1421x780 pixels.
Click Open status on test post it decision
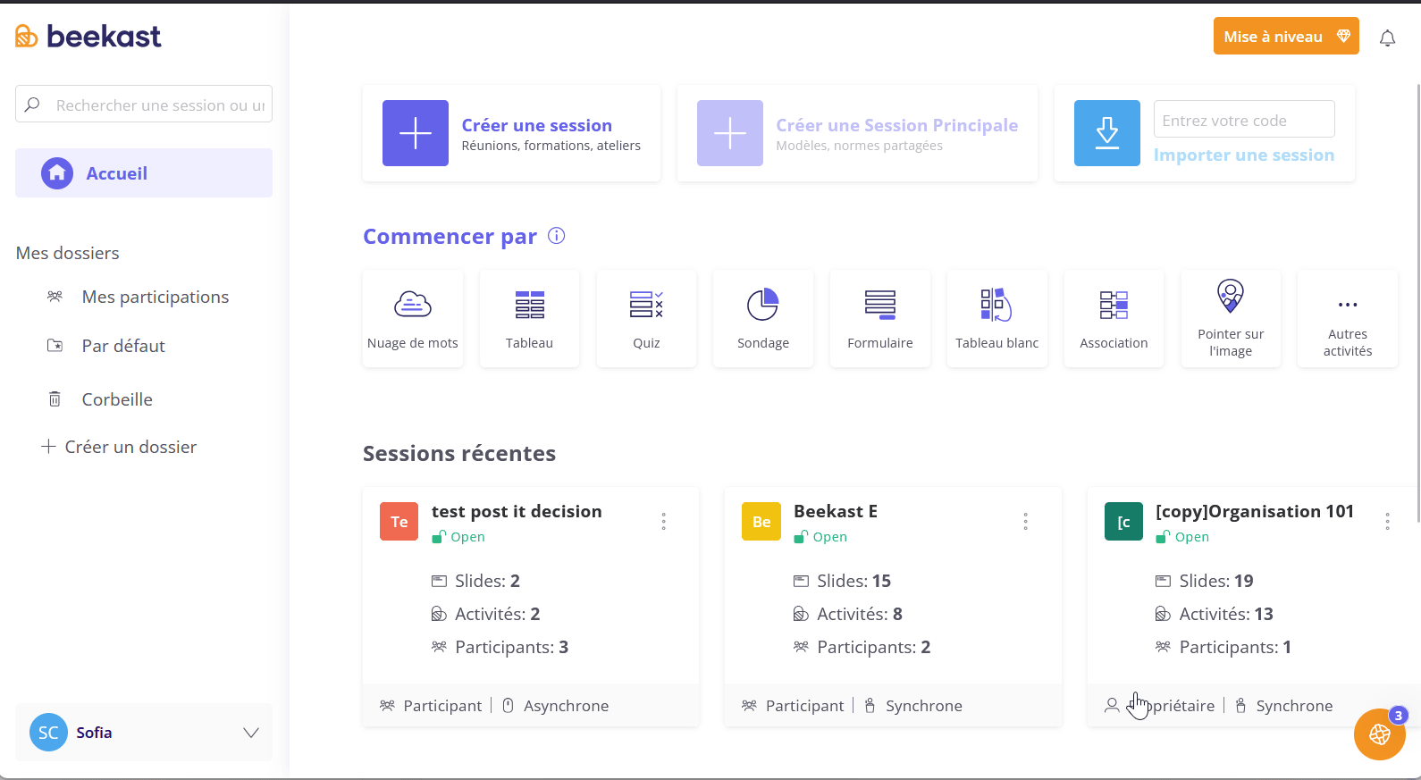click(458, 537)
